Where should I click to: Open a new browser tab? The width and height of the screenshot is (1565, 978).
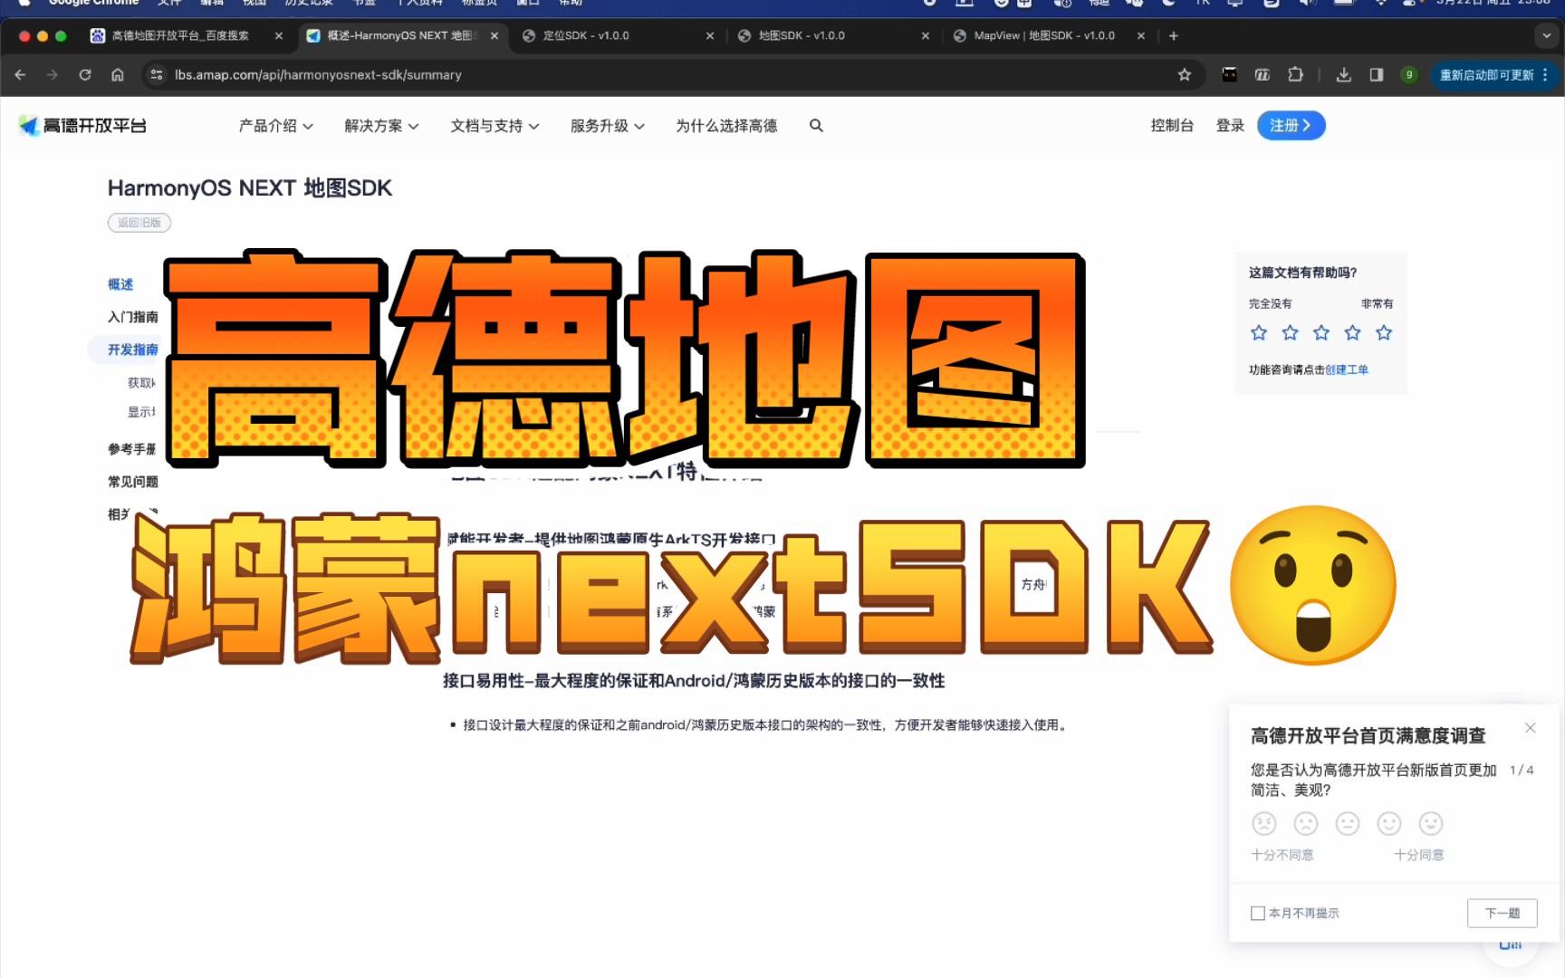[1174, 36]
